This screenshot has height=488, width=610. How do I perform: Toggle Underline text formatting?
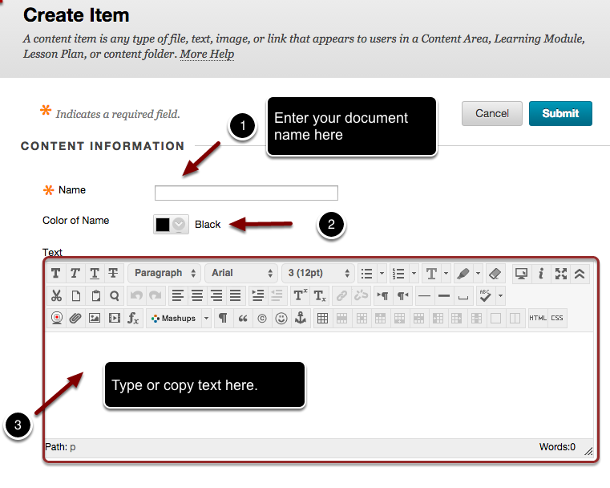pos(94,274)
